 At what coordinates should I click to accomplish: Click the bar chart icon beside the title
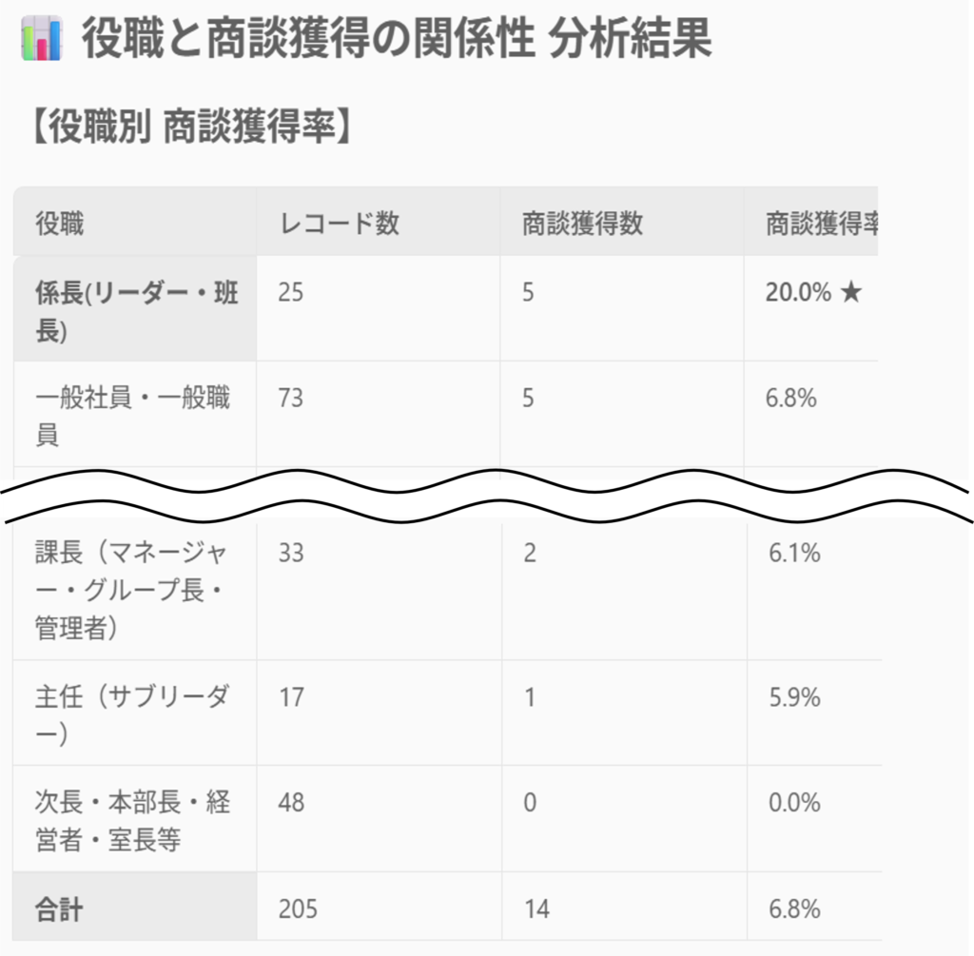point(40,41)
